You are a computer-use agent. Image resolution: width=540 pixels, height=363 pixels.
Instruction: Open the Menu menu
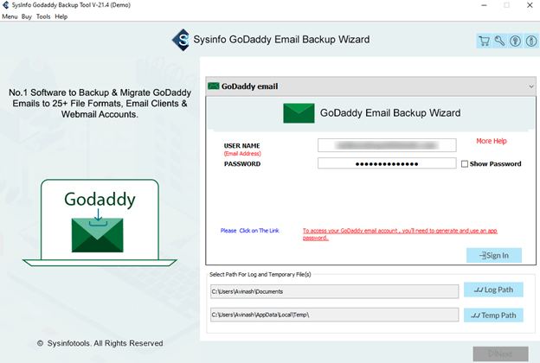click(x=10, y=16)
